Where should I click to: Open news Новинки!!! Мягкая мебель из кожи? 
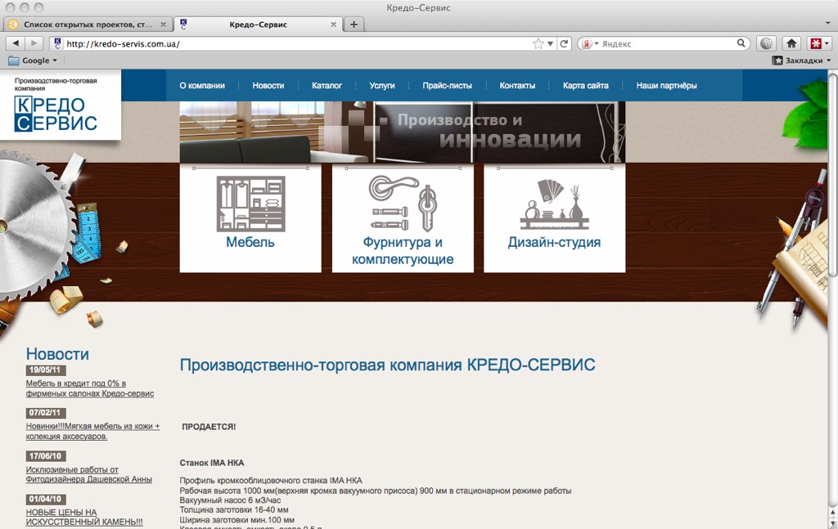coord(93,432)
